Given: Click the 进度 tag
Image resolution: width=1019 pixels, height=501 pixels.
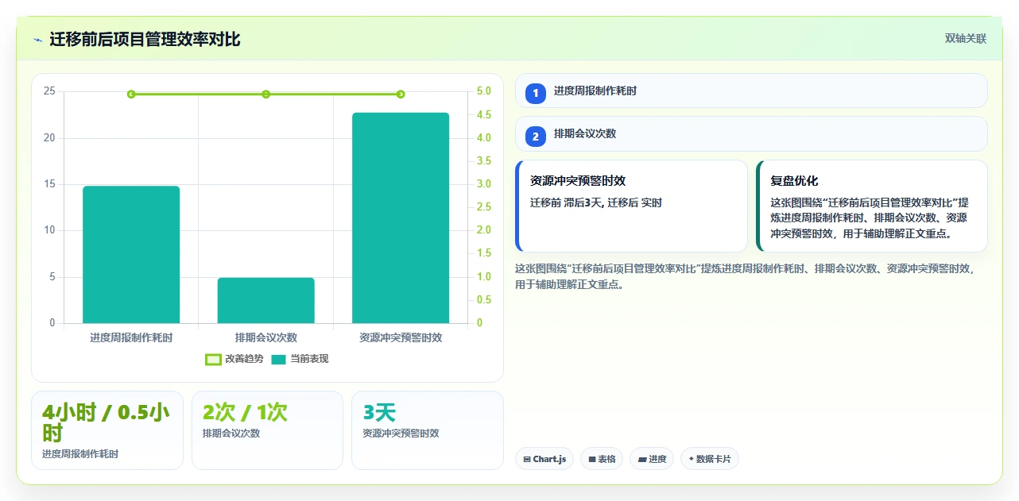Looking at the screenshot, I should point(652,459).
